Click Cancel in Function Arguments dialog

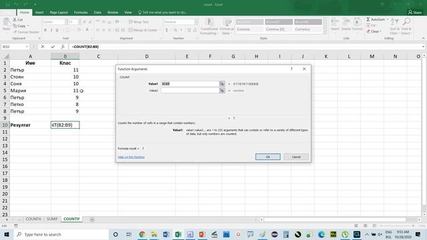pos(296,157)
